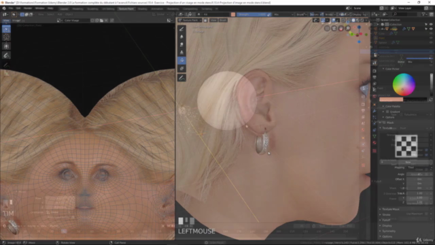Viewport: 435px width, 245px height.
Task: Toggle visibility eye of visage object in outliner
Action: [431, 29]
